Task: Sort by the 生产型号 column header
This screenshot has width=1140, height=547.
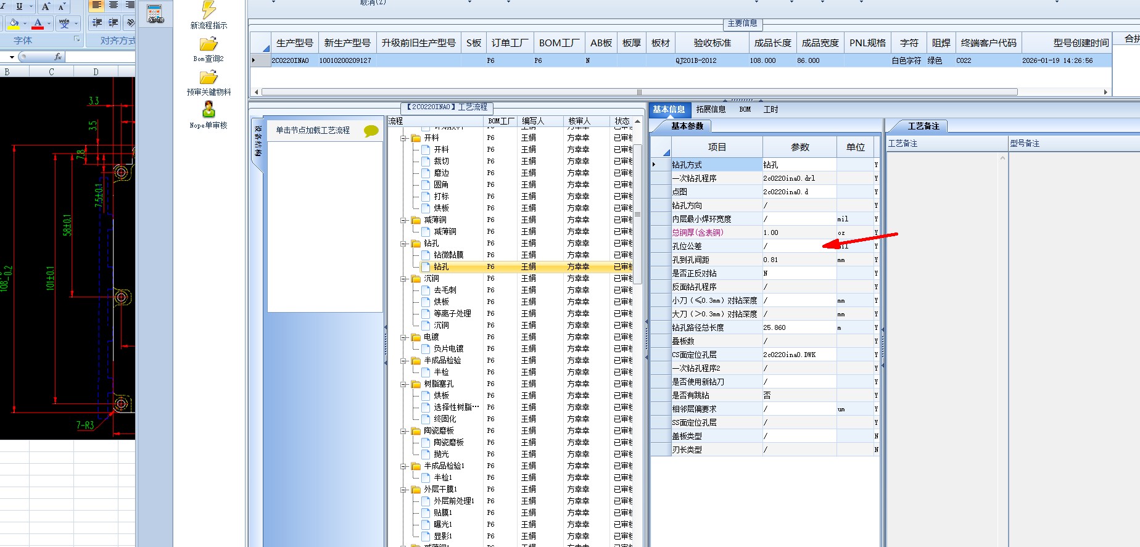Action: [295, 43]
